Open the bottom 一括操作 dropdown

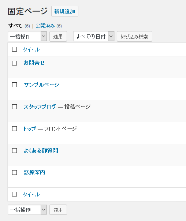coord(27,210)
